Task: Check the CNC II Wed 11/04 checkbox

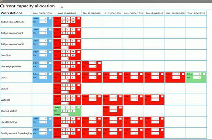Action: pyautogui.click(x=78, y=85)
